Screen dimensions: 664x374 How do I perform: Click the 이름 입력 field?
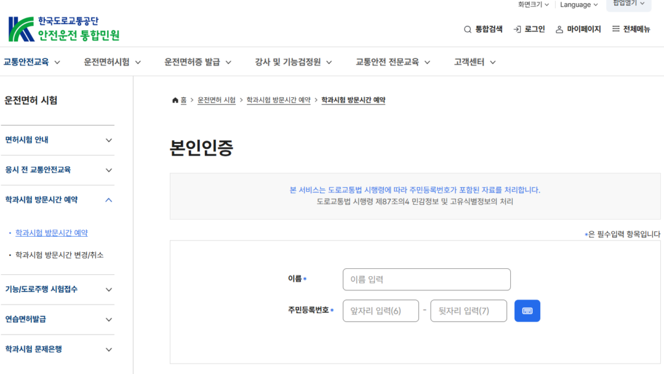tap(427, 279)
